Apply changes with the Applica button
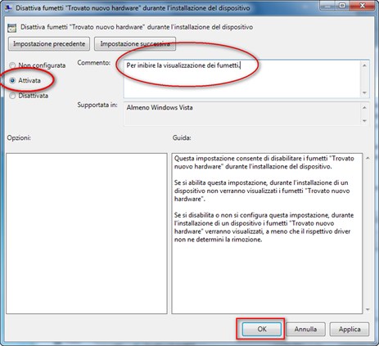 pyautogui.click(x=350, y=329)
